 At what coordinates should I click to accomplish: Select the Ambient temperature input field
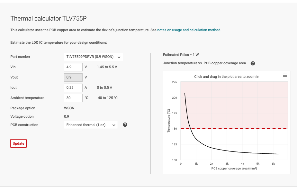[x=73, y=98]
